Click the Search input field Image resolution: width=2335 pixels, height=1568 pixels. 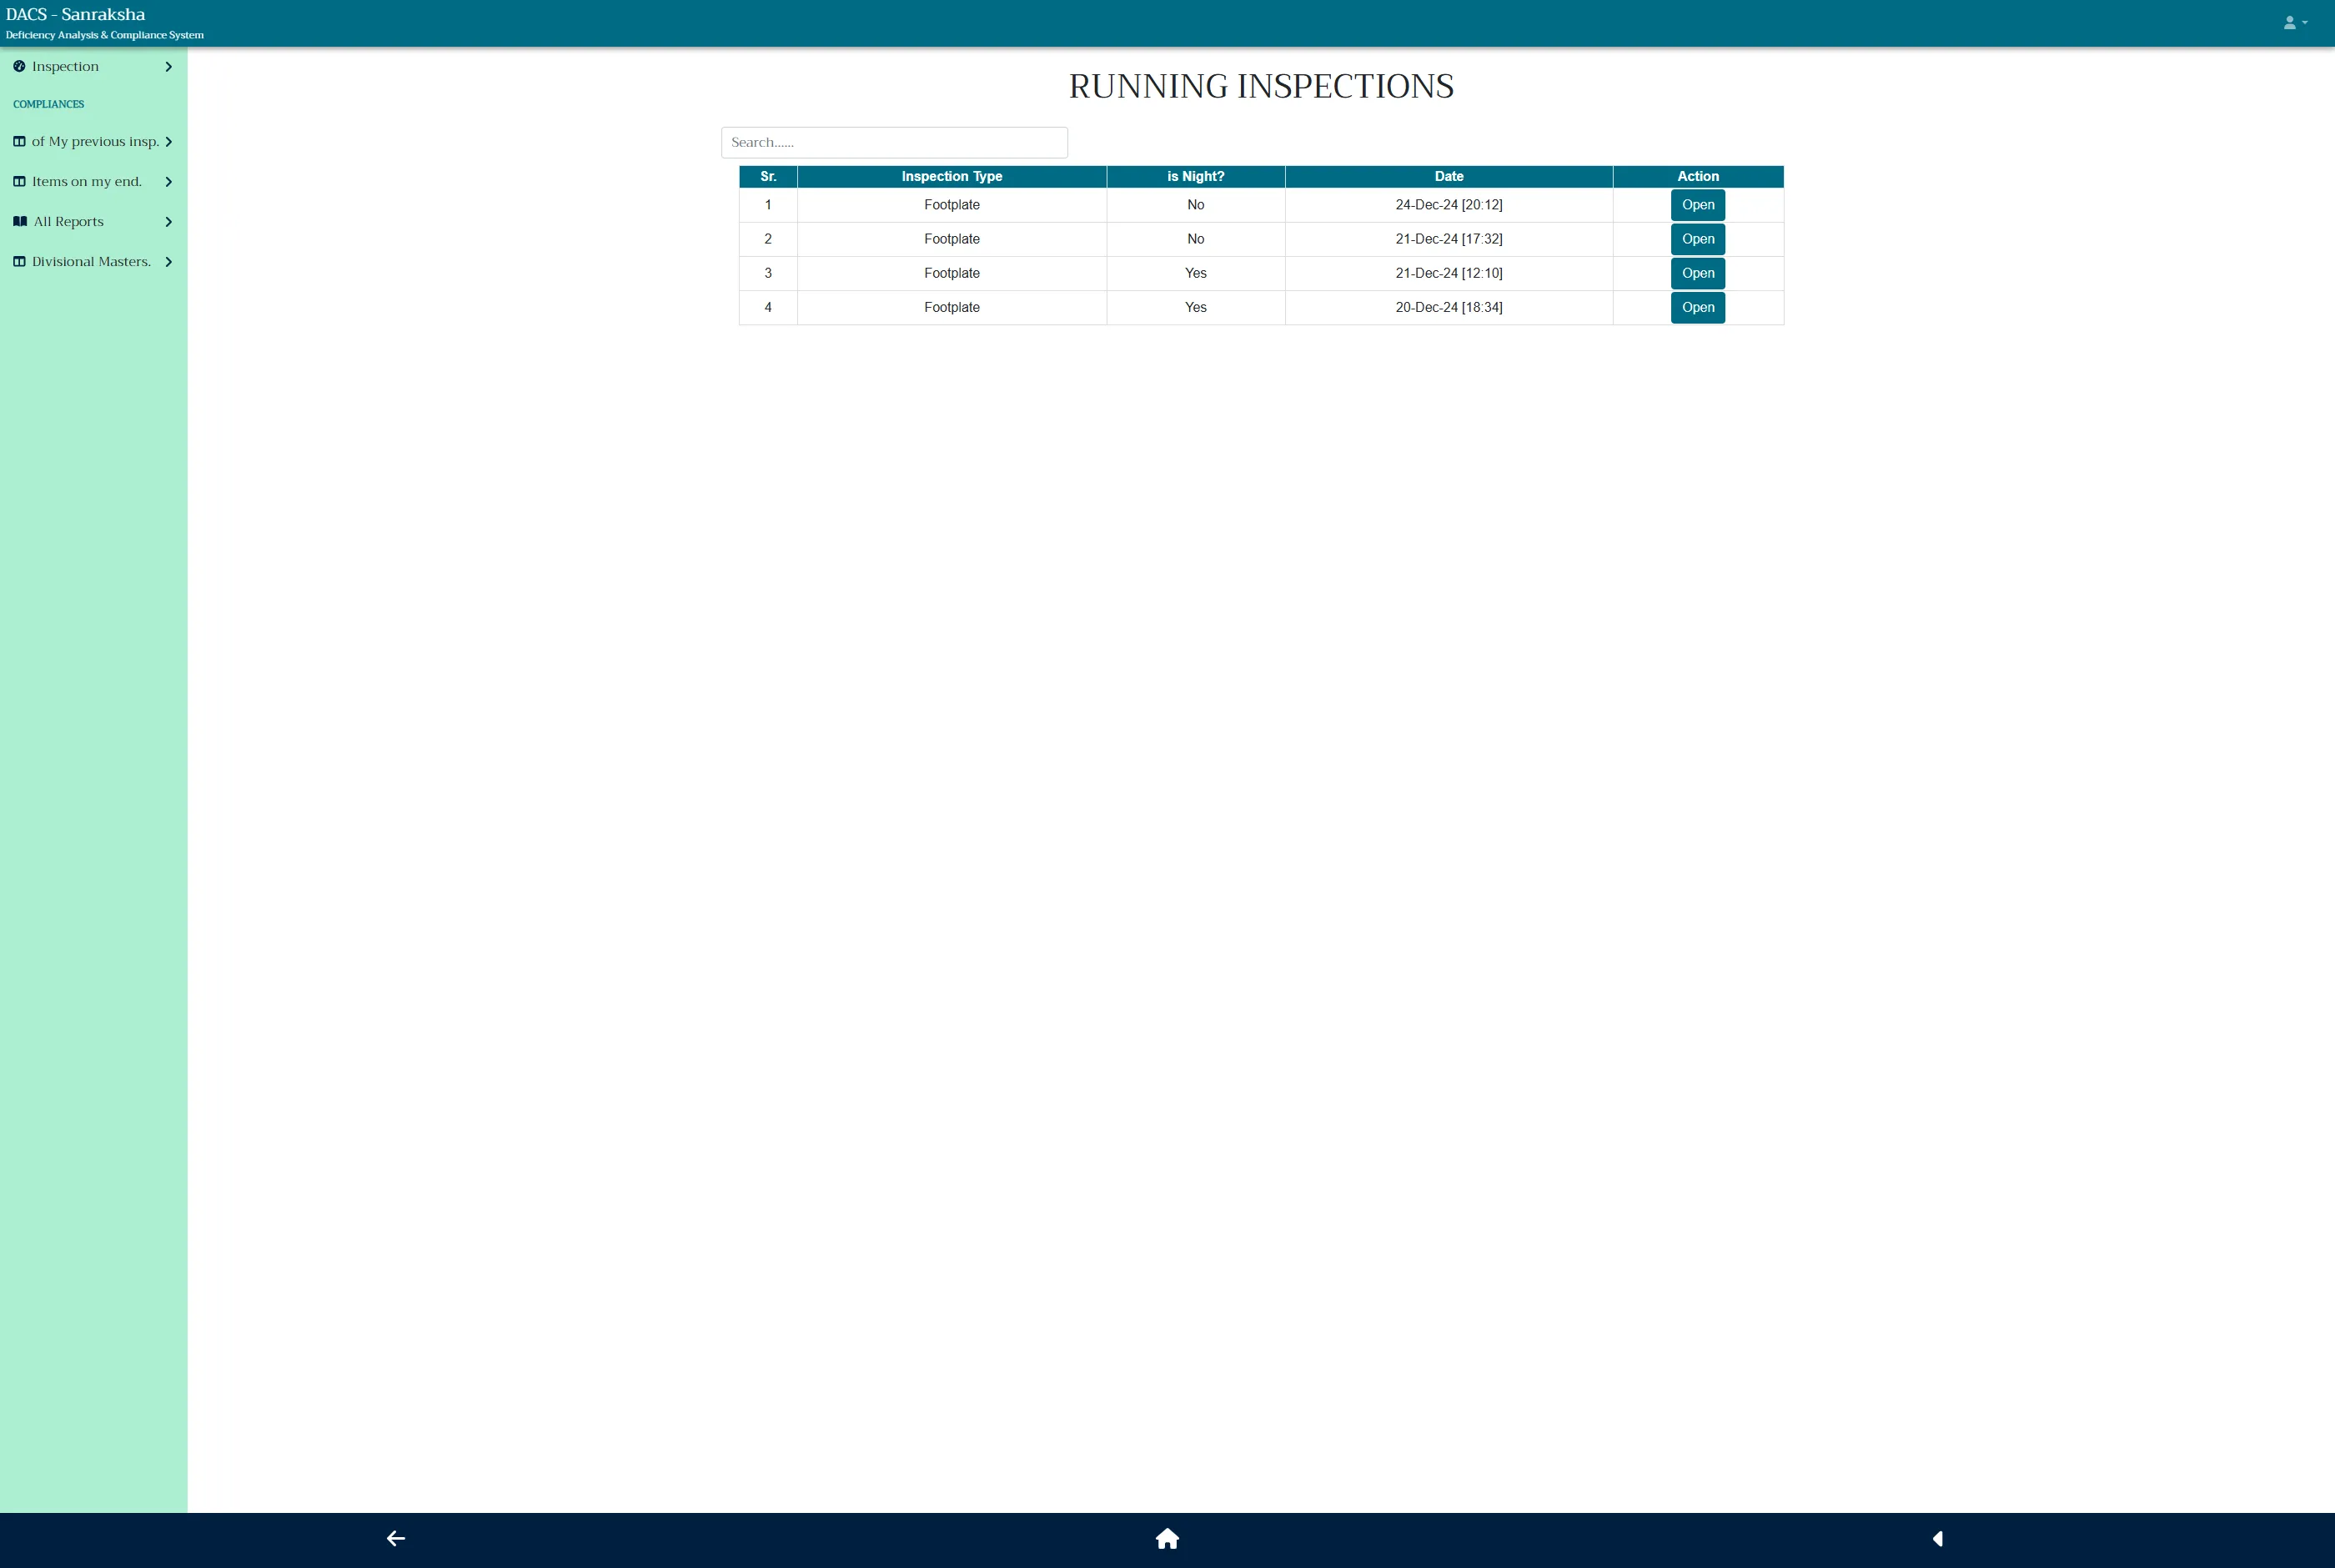(894, 142)
